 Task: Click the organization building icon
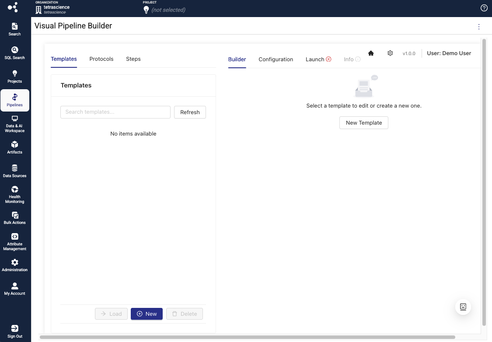pyautogui.click(x=38, y=10)
